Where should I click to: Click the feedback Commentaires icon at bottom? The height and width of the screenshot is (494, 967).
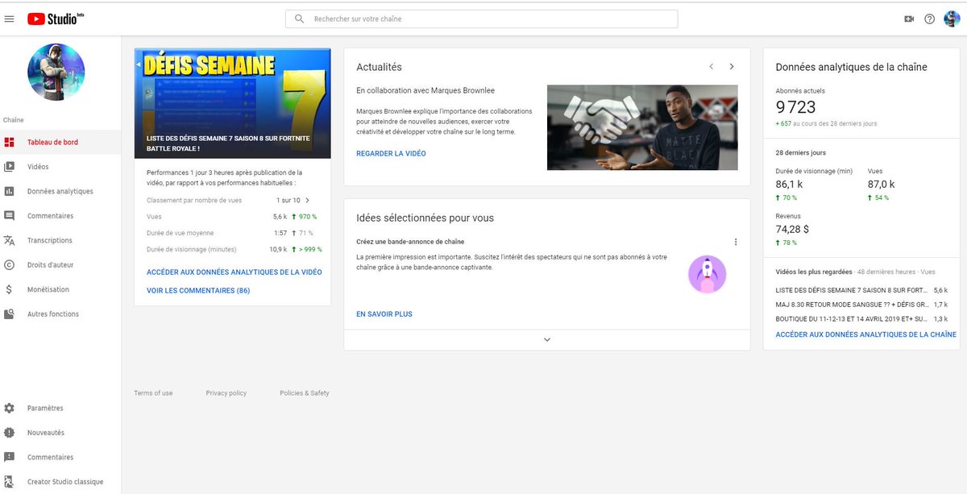pos(10,458)
